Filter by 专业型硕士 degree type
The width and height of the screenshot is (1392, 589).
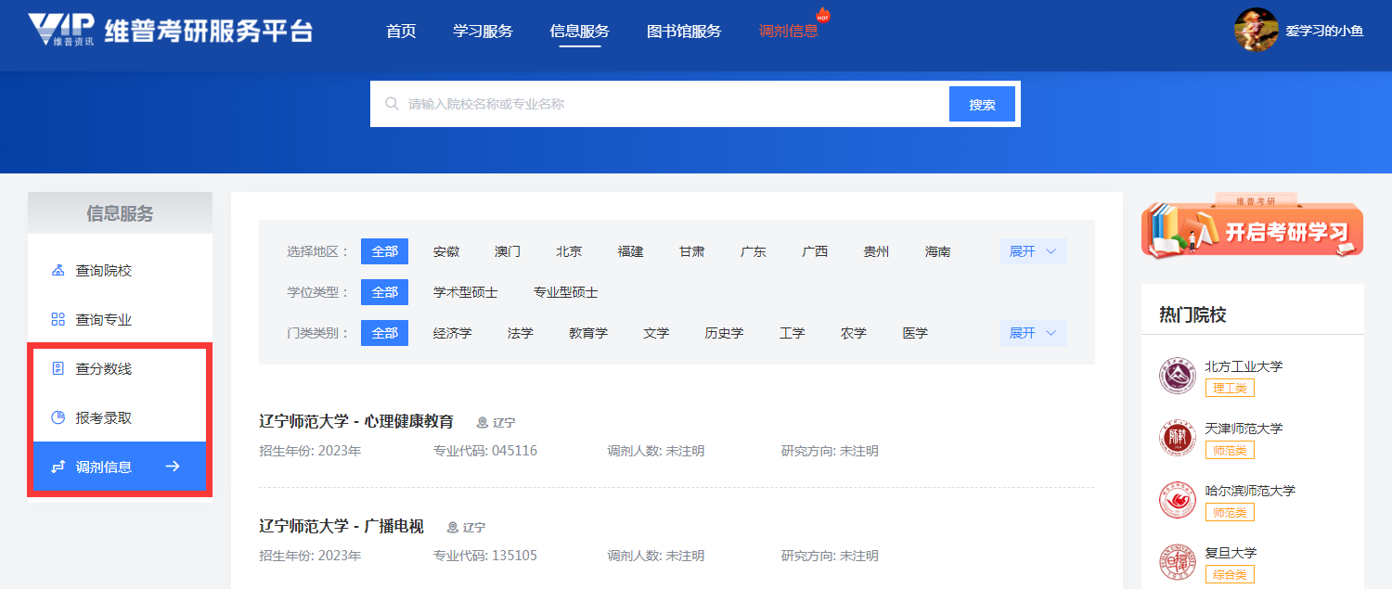click(x=565, y=292)
